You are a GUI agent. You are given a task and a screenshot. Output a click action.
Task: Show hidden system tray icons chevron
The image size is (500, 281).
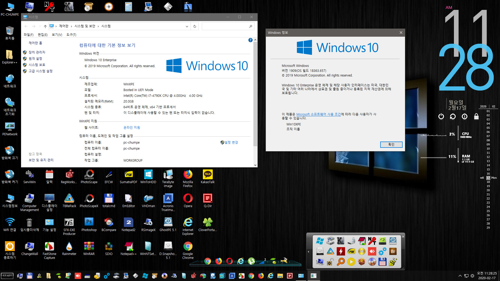point(460,276)
